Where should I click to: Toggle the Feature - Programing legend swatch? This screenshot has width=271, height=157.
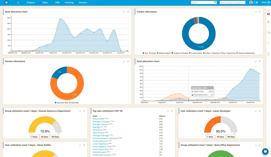point(204,53)
